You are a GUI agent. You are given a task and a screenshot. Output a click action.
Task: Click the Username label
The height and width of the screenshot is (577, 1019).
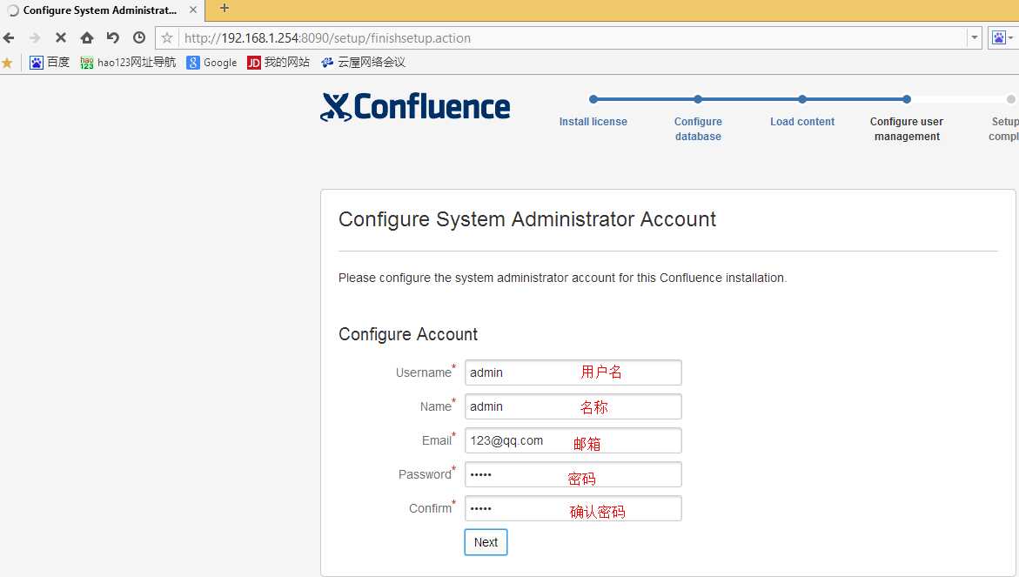[x=424, y=373]
